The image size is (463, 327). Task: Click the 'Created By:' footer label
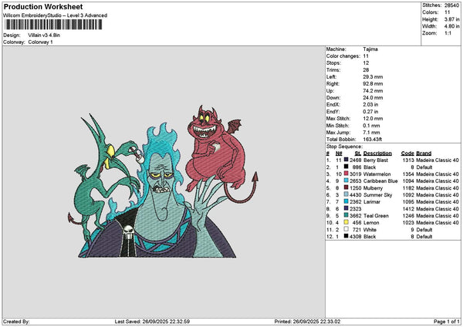click(x=16, y=322)
